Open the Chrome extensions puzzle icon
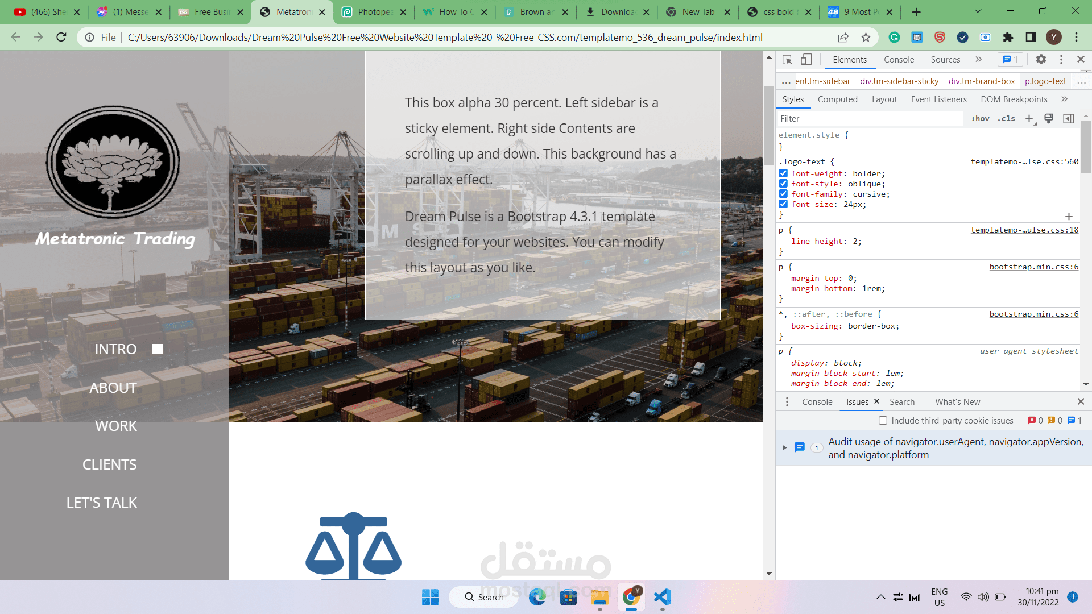 1008,38
